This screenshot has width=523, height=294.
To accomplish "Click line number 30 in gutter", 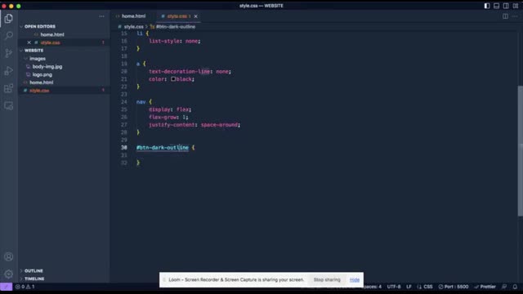I will 124,148.
